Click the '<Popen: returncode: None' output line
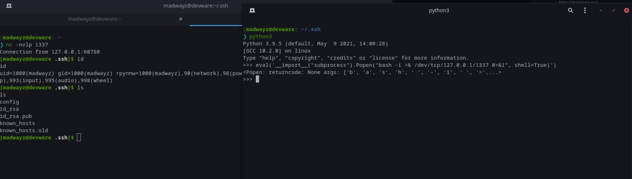Image resolution: width=632 pixels, height=179 pixels. [x=372, y=72]
